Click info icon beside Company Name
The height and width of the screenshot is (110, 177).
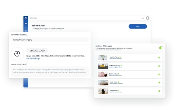pos(26,35)
